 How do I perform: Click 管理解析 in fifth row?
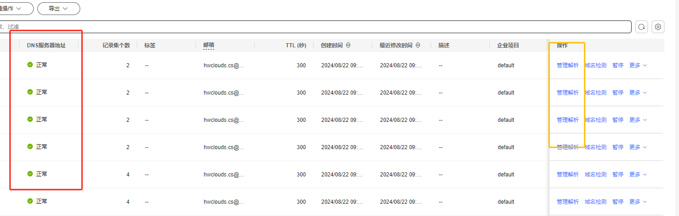click(568, 174)
